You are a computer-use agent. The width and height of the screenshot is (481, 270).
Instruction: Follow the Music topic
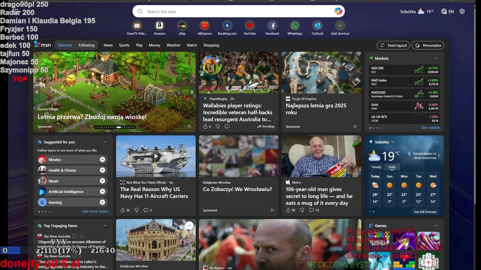[102, 181]
